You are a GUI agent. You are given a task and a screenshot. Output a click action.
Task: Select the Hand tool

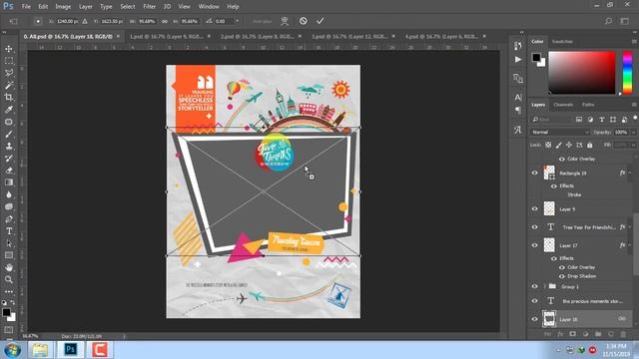point(9,267)
